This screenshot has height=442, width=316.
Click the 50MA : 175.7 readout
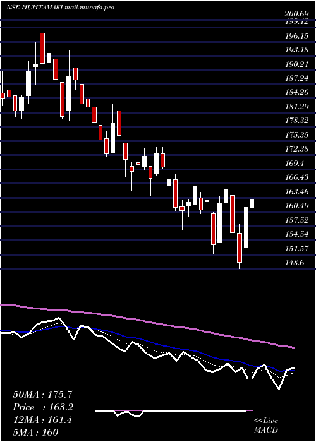point(42,394)
